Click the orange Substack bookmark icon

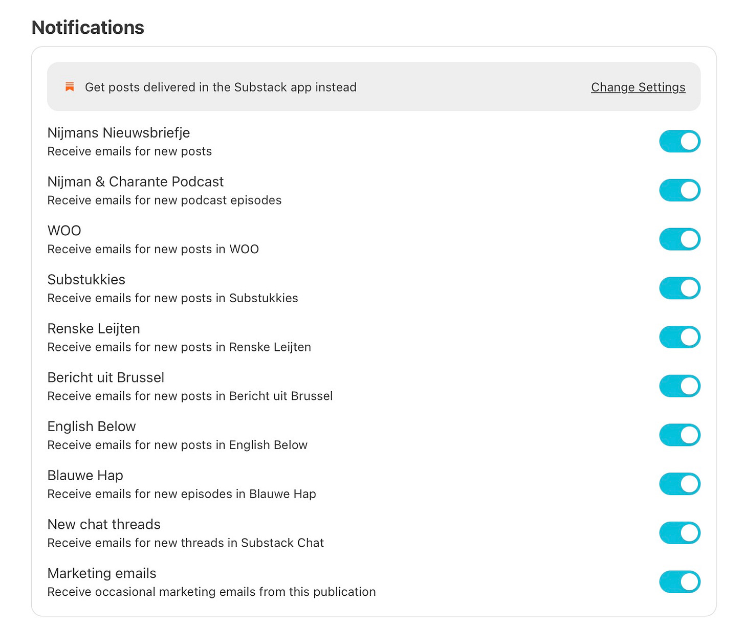[x=70, y=87]
